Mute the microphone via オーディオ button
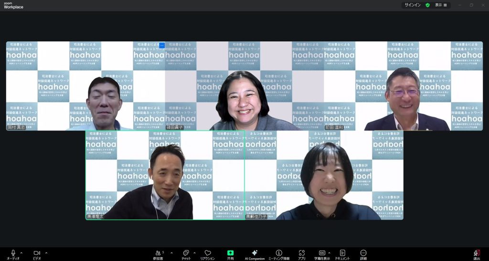Image resolution: width=489 pixels, height=261 pixels. coord(13,254)
